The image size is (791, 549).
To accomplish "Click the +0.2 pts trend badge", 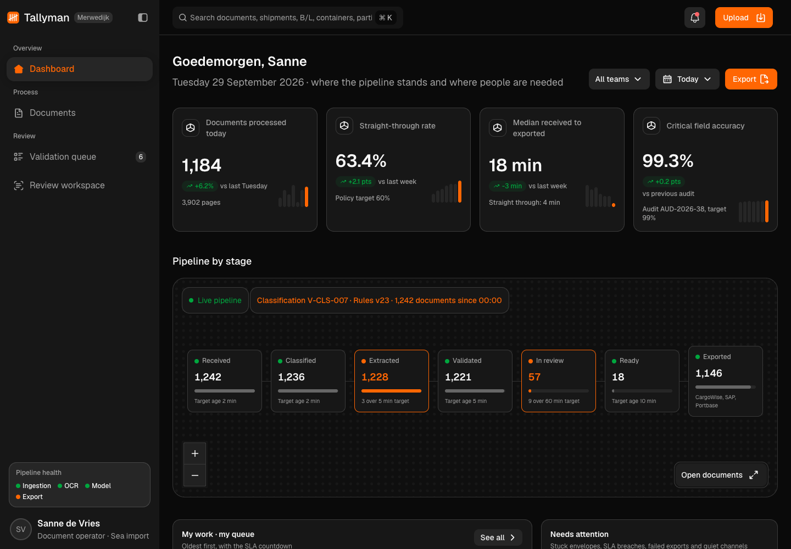I will [664, 182].
